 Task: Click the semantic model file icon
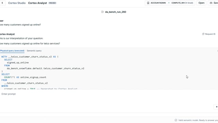click(x=103, y=12)
